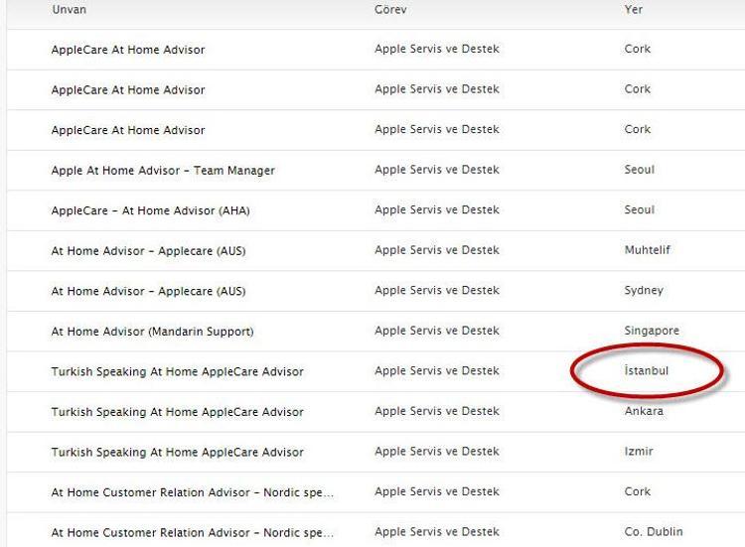The image size is (745, 547).
Task: Open the Turkish Speaking advisor job title for Ankara
Action: pos(177,412)
